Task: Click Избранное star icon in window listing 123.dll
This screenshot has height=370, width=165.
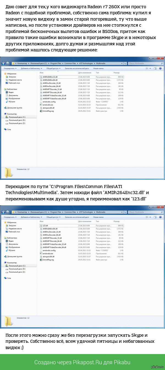Action: click(5, 222)
